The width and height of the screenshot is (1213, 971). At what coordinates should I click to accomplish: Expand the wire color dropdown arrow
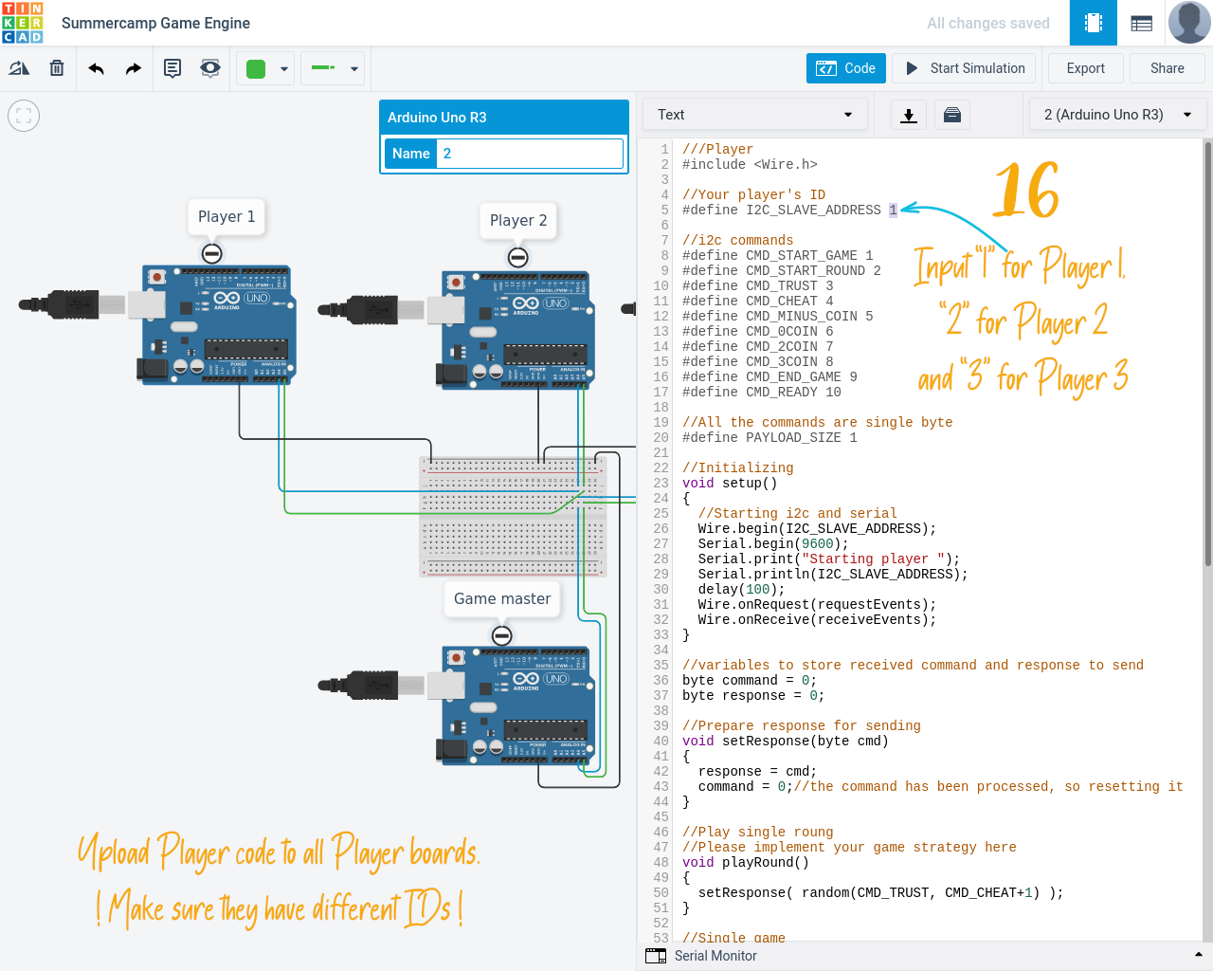284,68
